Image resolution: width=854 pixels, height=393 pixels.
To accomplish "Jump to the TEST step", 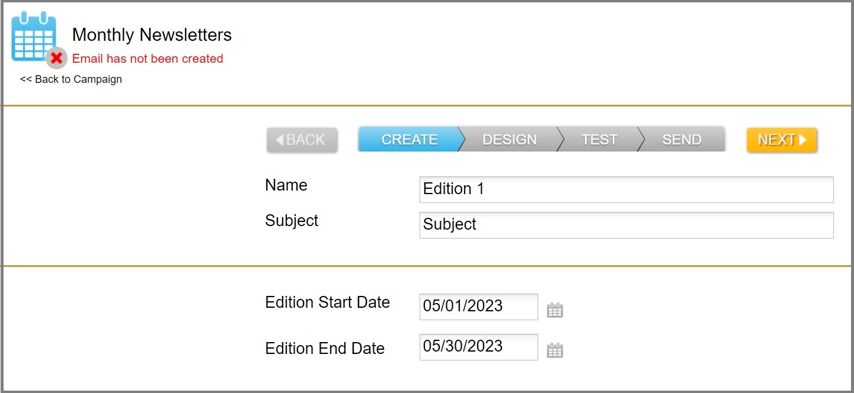I will click(599, 140).
